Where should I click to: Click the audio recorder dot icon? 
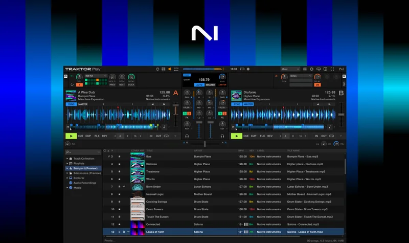(x=248, y=69)
